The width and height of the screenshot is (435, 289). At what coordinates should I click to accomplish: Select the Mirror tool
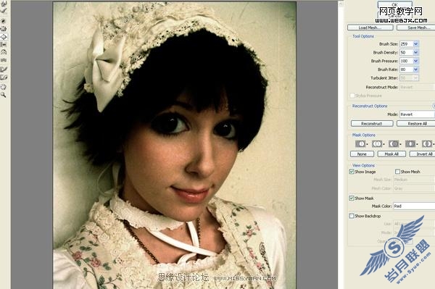coord(4,52)
